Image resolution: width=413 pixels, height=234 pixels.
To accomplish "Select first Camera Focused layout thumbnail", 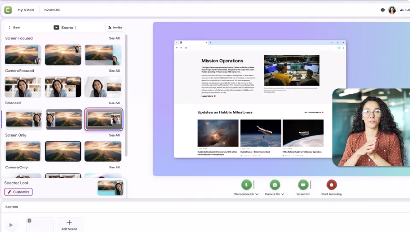I will (x=23, y=87).
